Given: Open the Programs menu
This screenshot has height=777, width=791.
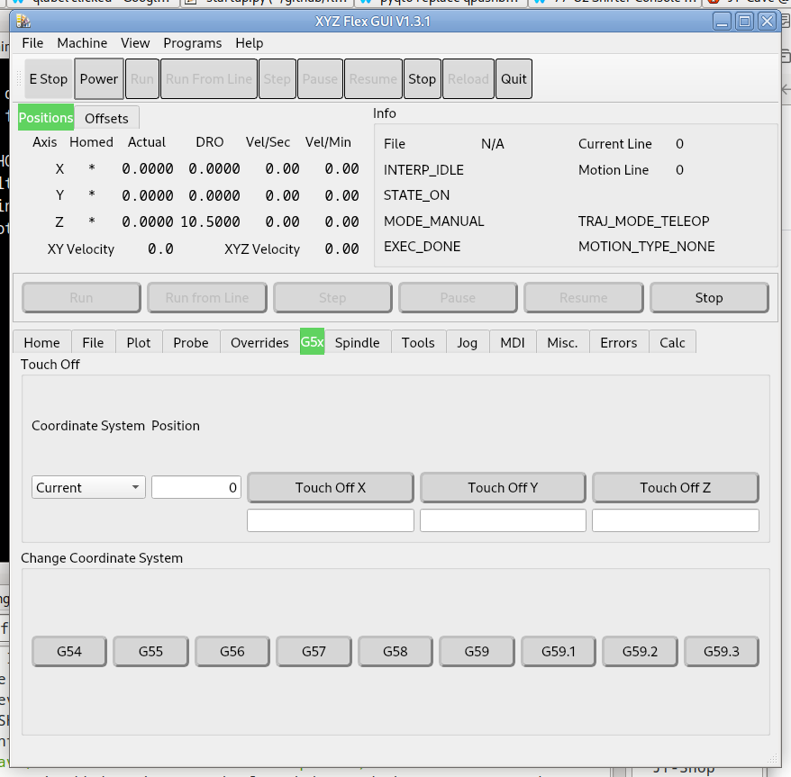Looking at the screenshot, I should click(192, 43).
